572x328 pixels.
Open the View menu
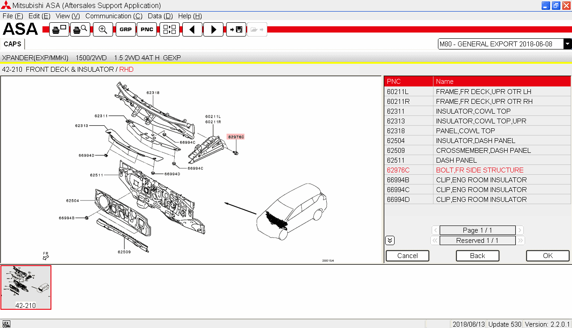tap(68, 16)
